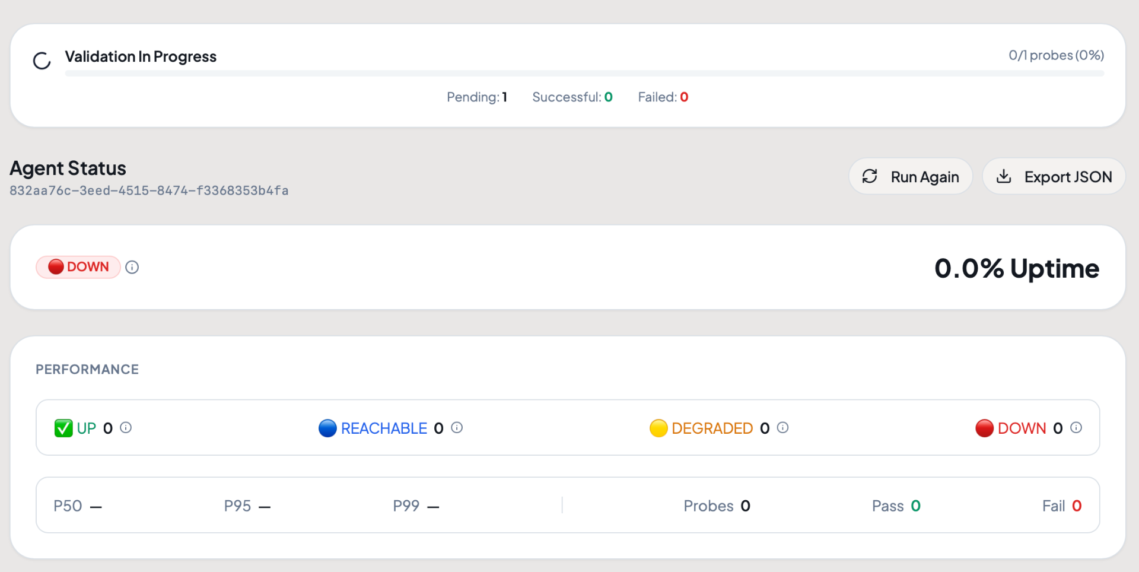The width and height of the screenshot is (1139, 572).
Task: Click the 0/1 probes progress label
Action: [x=1056, y=55]
